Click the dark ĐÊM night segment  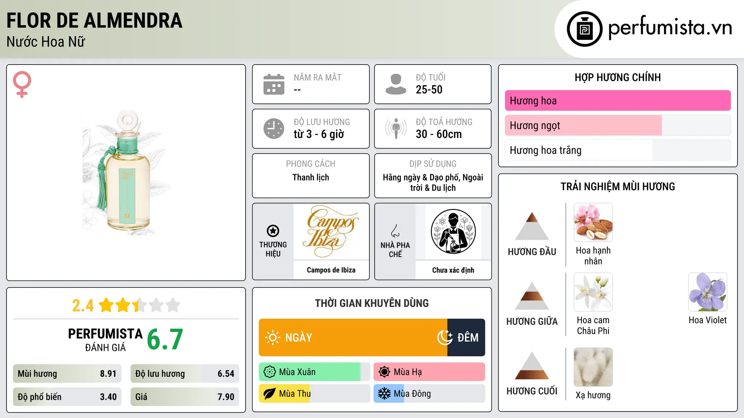[x=466, y=337]
